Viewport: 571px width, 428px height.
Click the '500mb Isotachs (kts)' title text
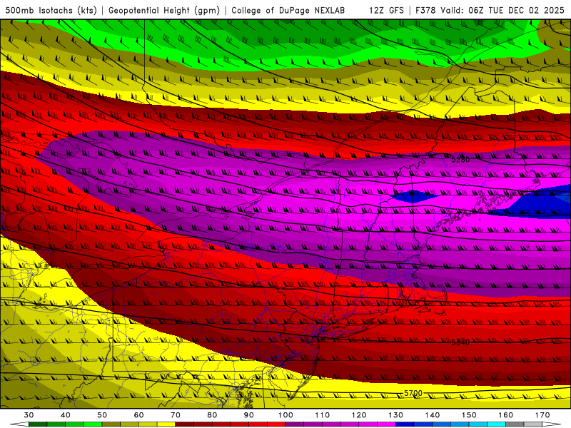[x=51, y=10]
